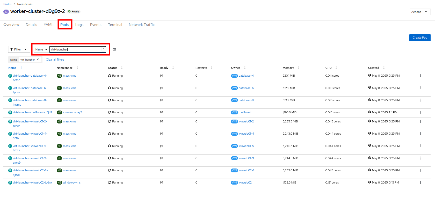435x205 pixels.
Task: Sort table by CPU column
Action: [328, 68]
